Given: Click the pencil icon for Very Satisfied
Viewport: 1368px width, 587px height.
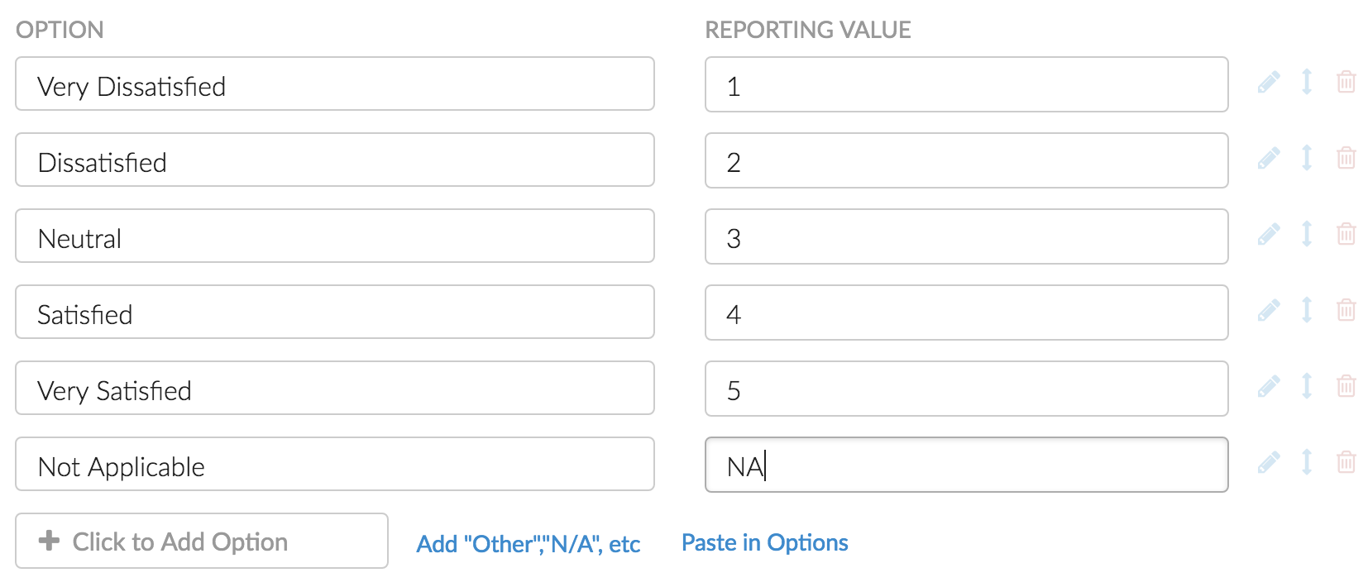Looking at the screenshot, I should tap(1269, 386).
